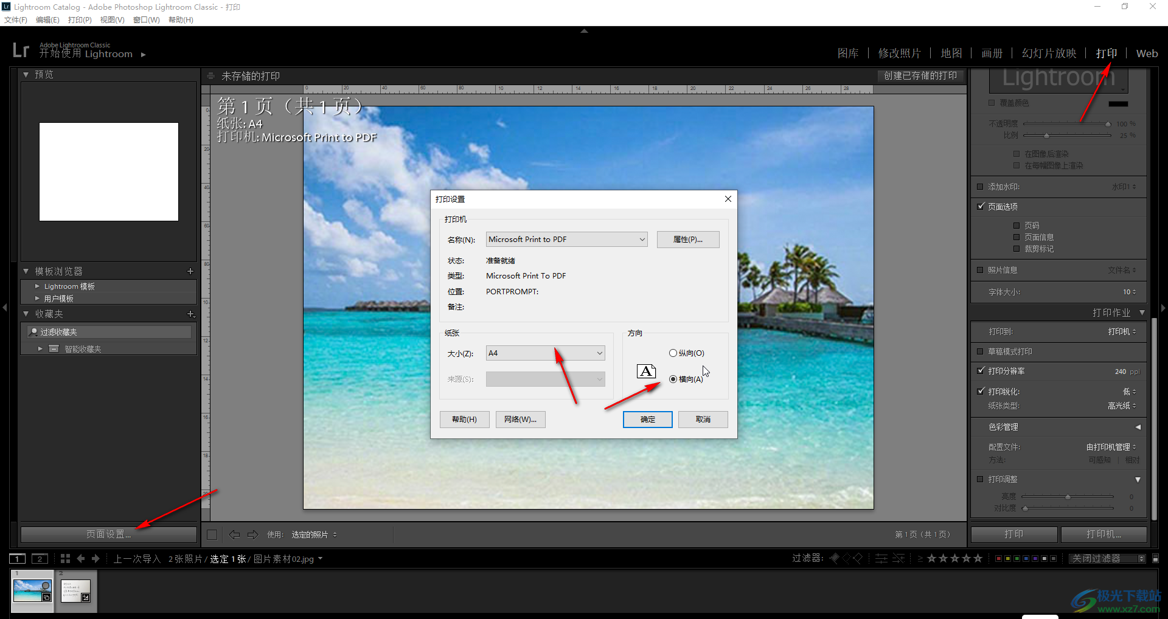
Task: Collapse the 预览 panel triangle
Action: click(x=26, y=75)
